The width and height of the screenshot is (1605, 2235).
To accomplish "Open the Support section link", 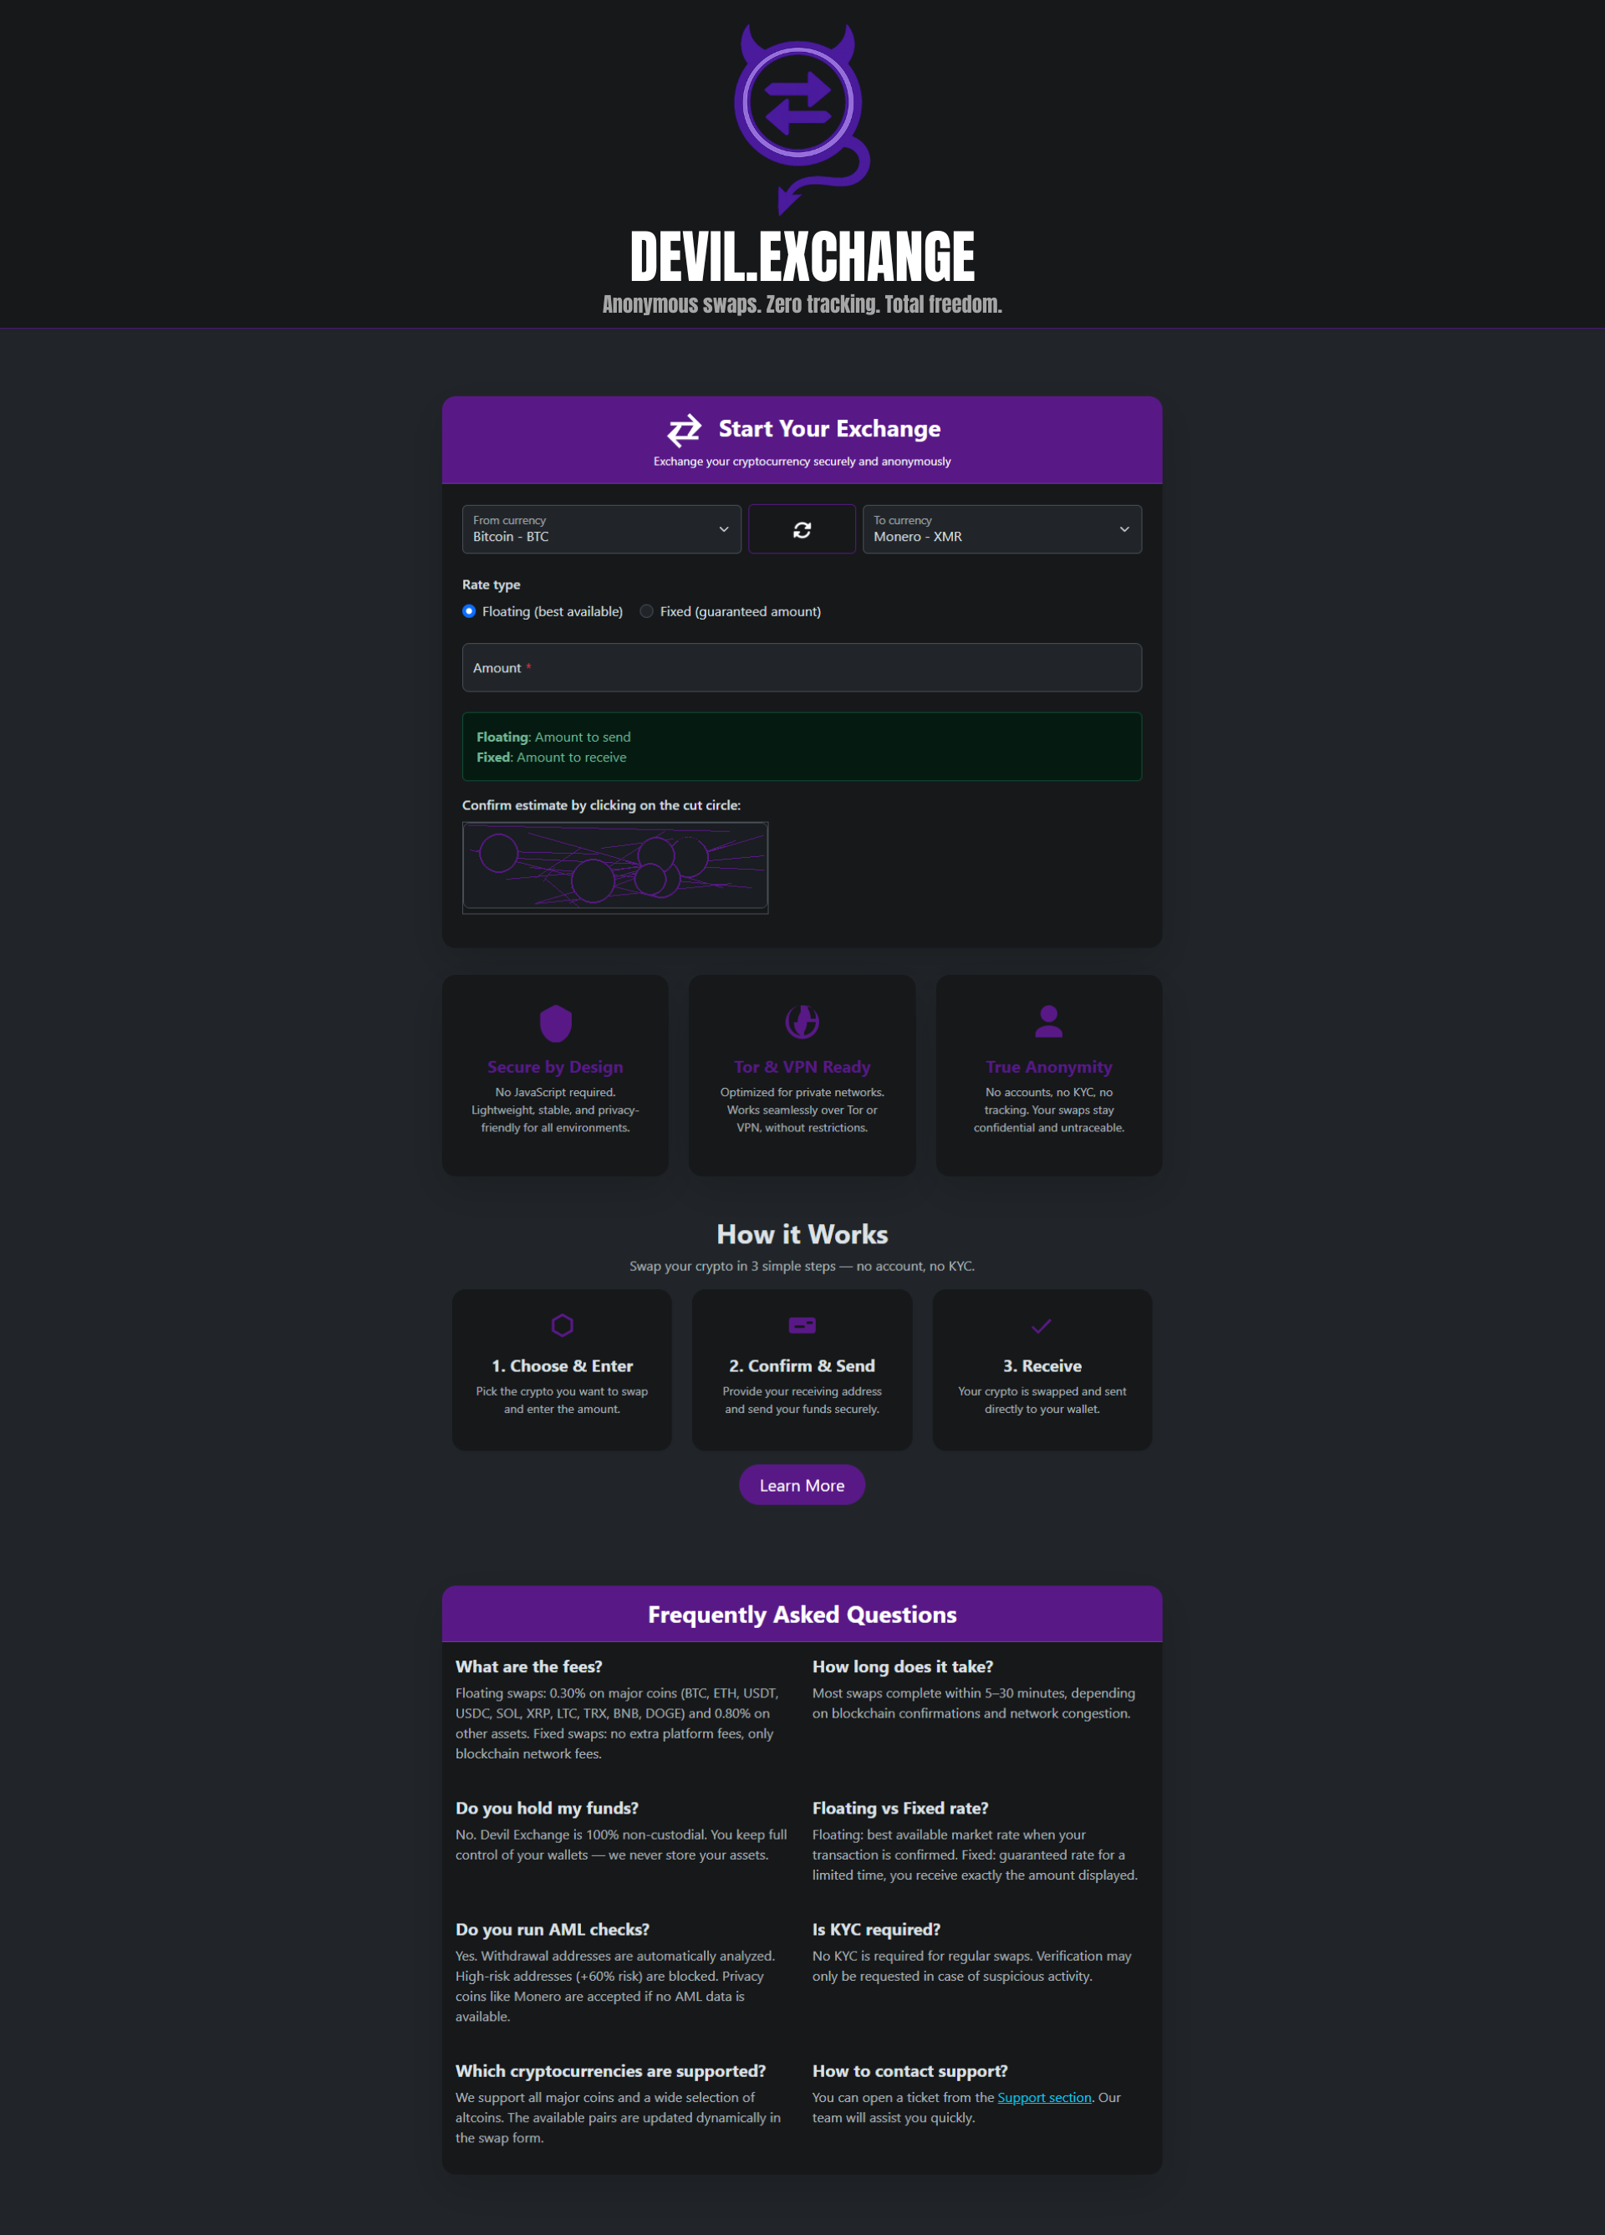I will click(1043, 2097).
